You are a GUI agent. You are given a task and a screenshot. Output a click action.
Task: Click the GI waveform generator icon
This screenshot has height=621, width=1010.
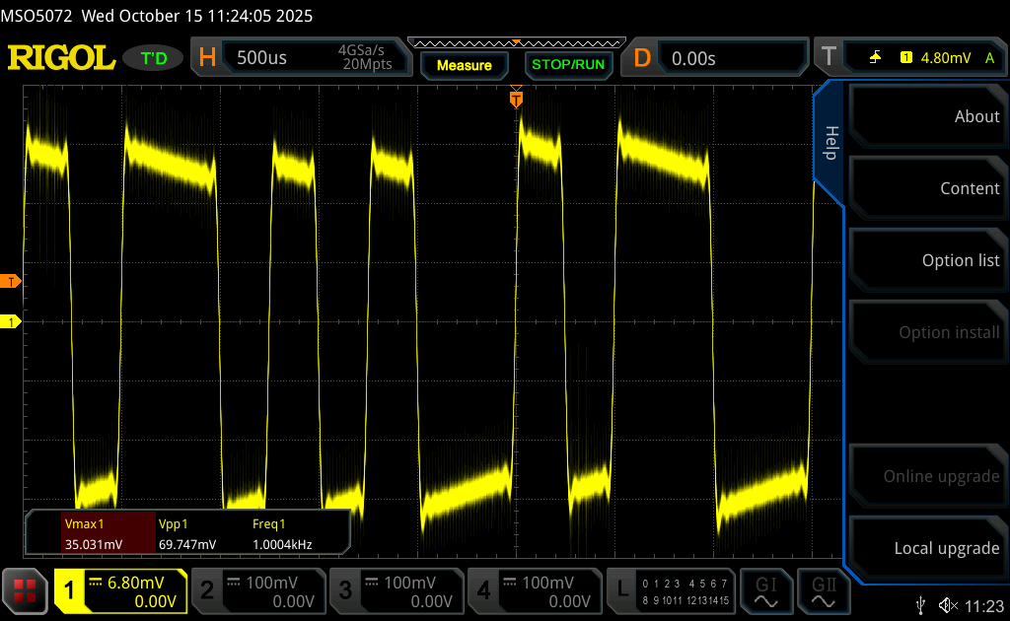[766, 590]
